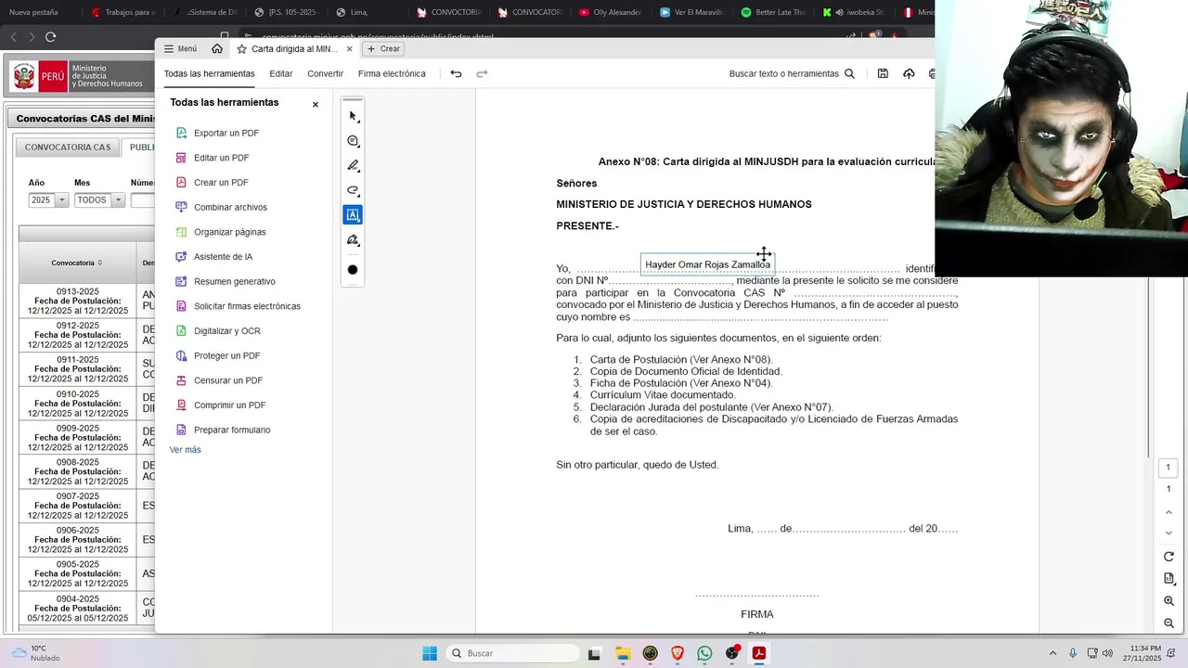Open the Convertir tab

[x=326, y=73]
